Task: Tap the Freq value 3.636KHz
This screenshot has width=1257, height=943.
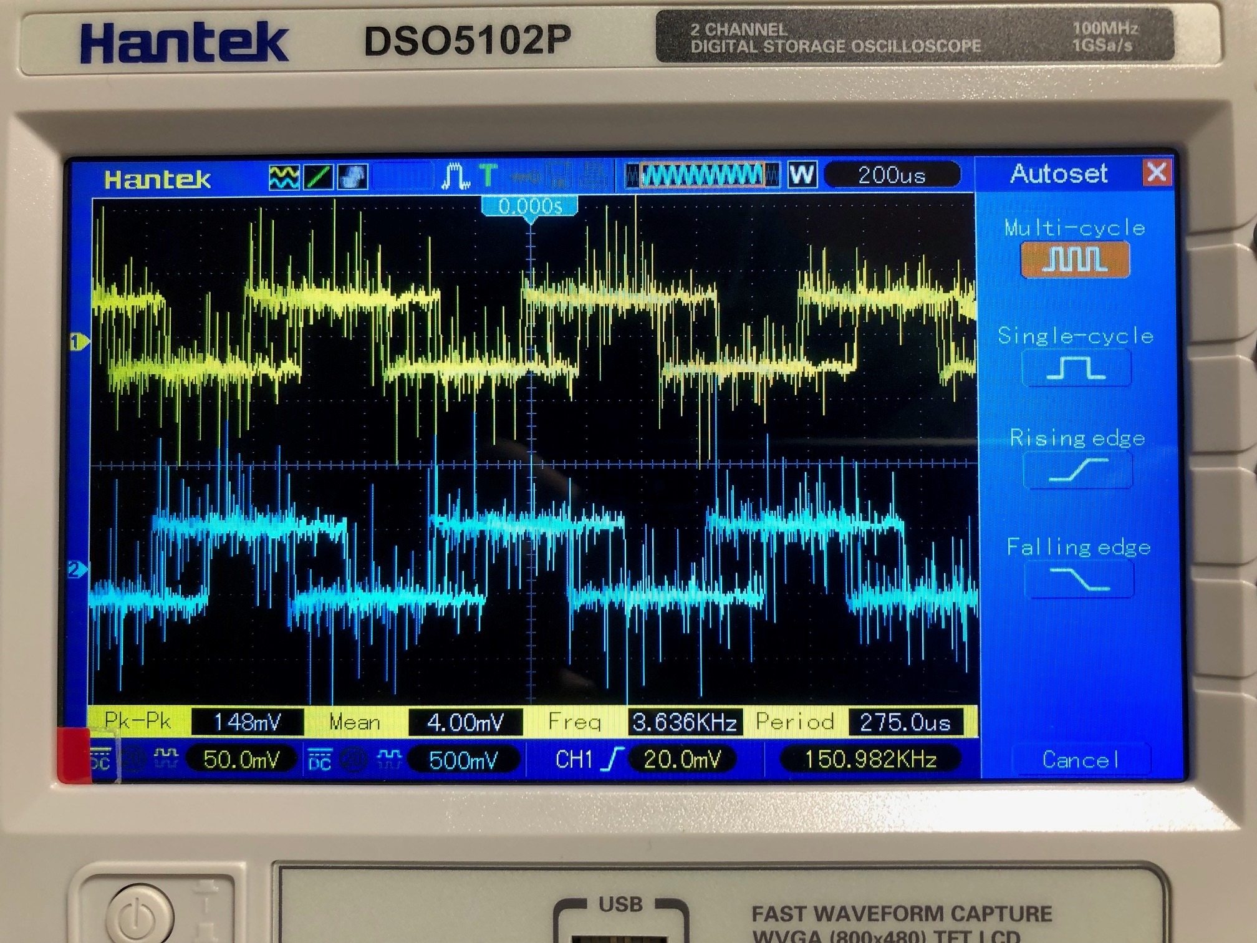Action: coord(684,723)
